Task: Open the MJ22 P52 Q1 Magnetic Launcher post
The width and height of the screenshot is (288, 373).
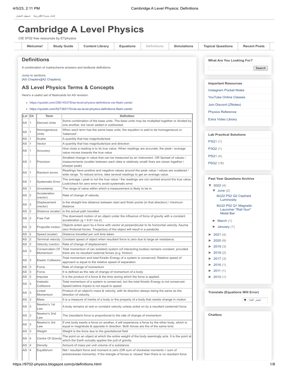Action: click(x=234, y=209)
